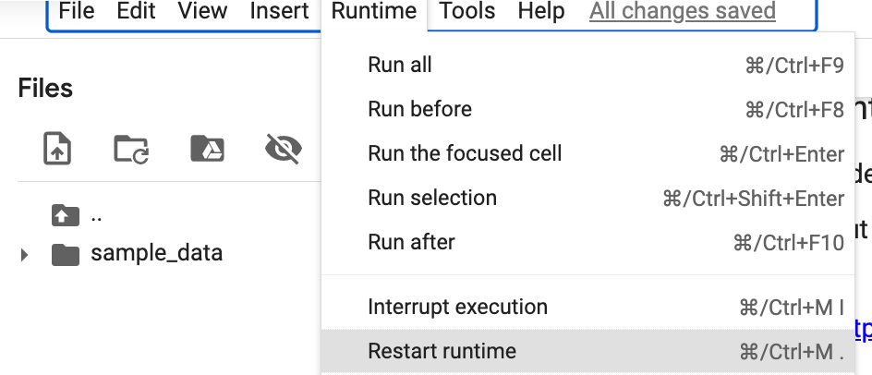Expand the sample_data folder arrow
Screen dimensions: 872x375
click(x=24, y=255)
